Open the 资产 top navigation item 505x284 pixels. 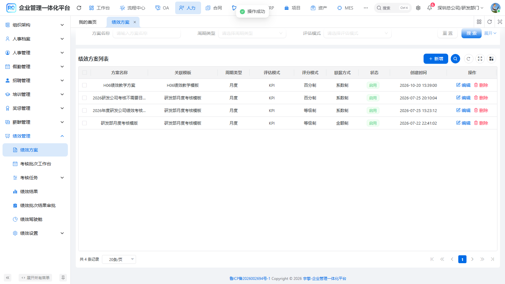coord(319,8)
